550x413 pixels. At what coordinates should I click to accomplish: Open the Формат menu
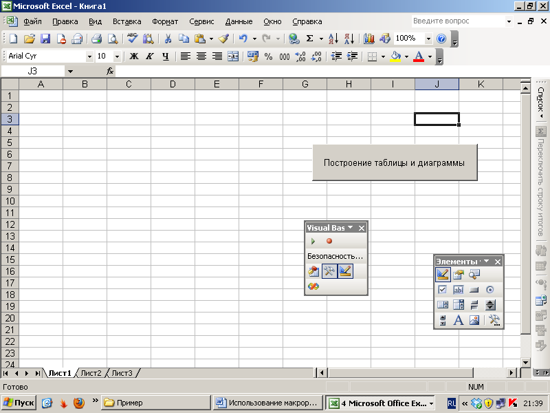pos(165,21)
